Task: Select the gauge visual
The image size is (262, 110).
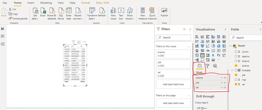Action: [208, 51]
